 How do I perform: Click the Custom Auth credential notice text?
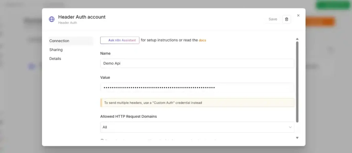tap(153, 103)
